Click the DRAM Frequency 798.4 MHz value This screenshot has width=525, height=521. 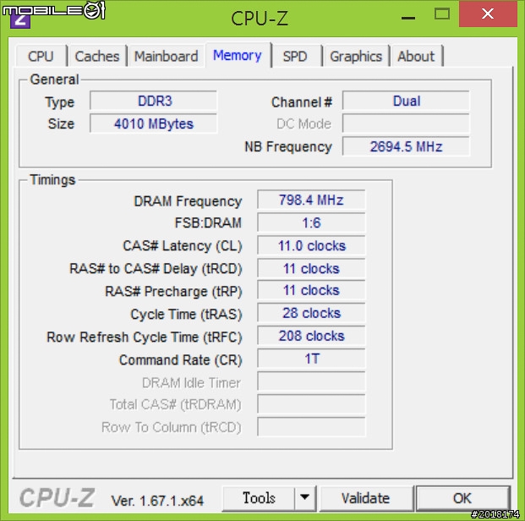coord(311,200)
